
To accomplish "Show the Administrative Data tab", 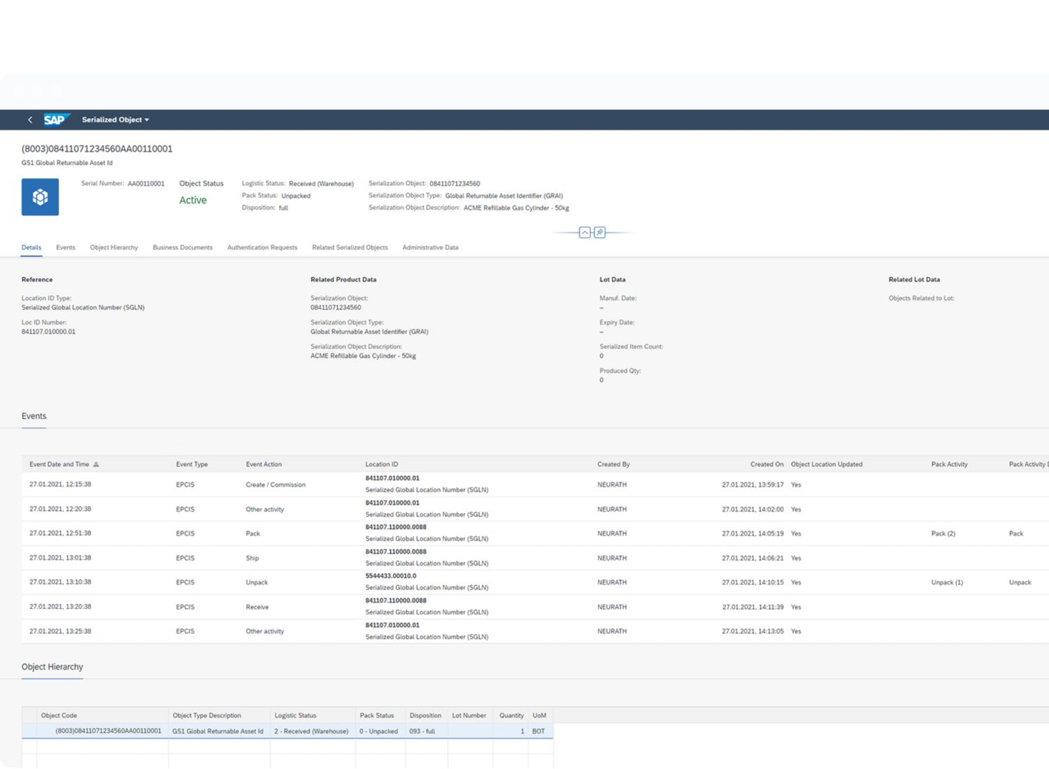I will pyautogui.click(x=430, y=247).
